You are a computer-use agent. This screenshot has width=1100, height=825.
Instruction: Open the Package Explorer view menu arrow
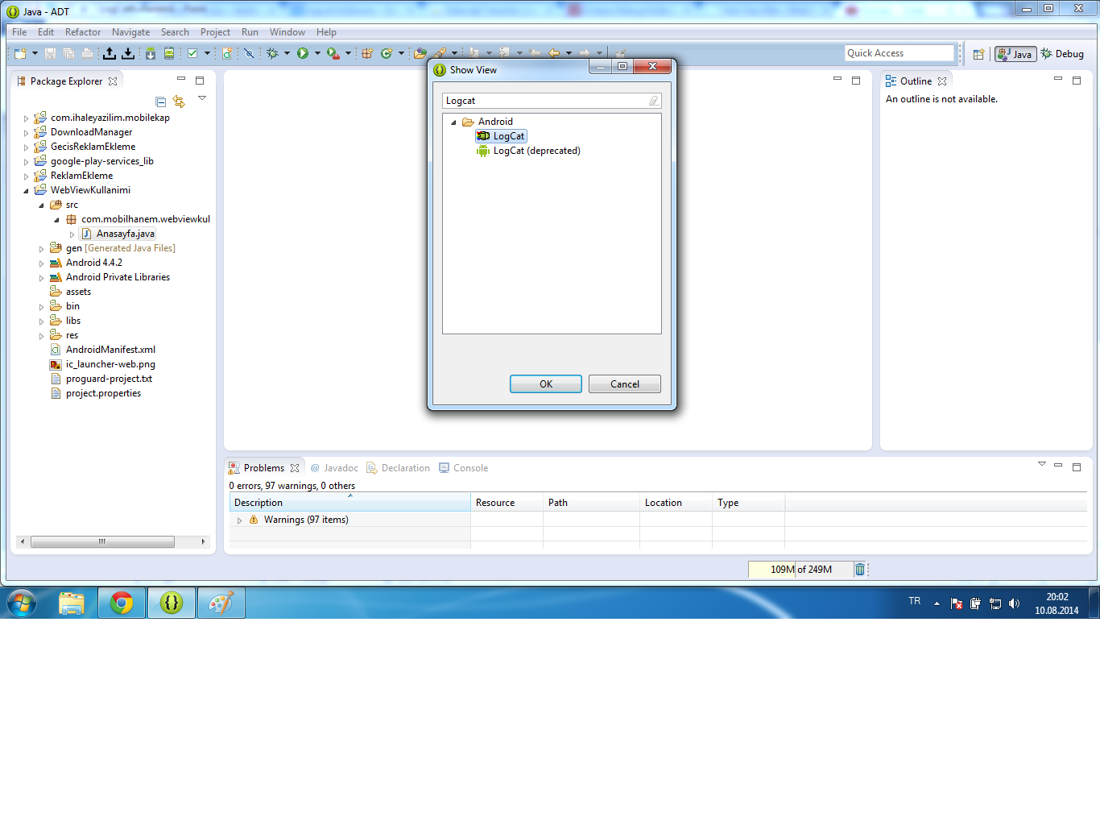point(202,98)
